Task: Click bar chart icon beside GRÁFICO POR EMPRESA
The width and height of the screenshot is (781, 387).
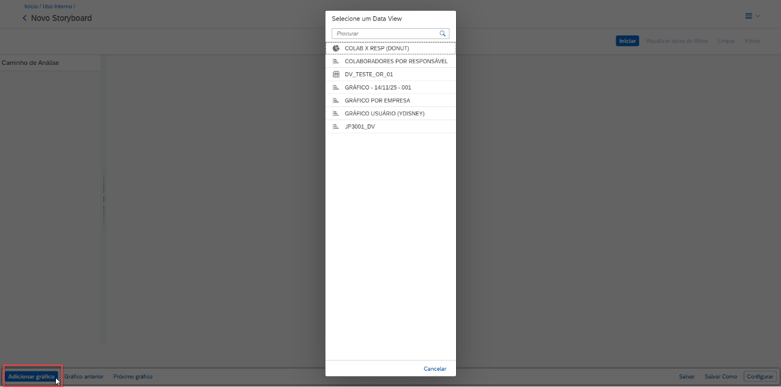Action: (x=336, y=100)
